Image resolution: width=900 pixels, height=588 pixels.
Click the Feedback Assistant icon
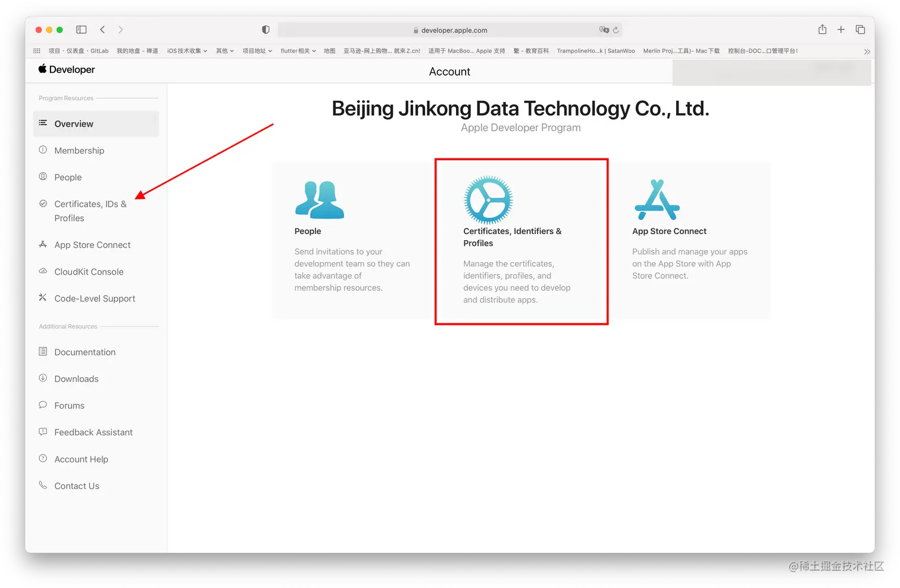pyautogui.click(x=43, y=432)
